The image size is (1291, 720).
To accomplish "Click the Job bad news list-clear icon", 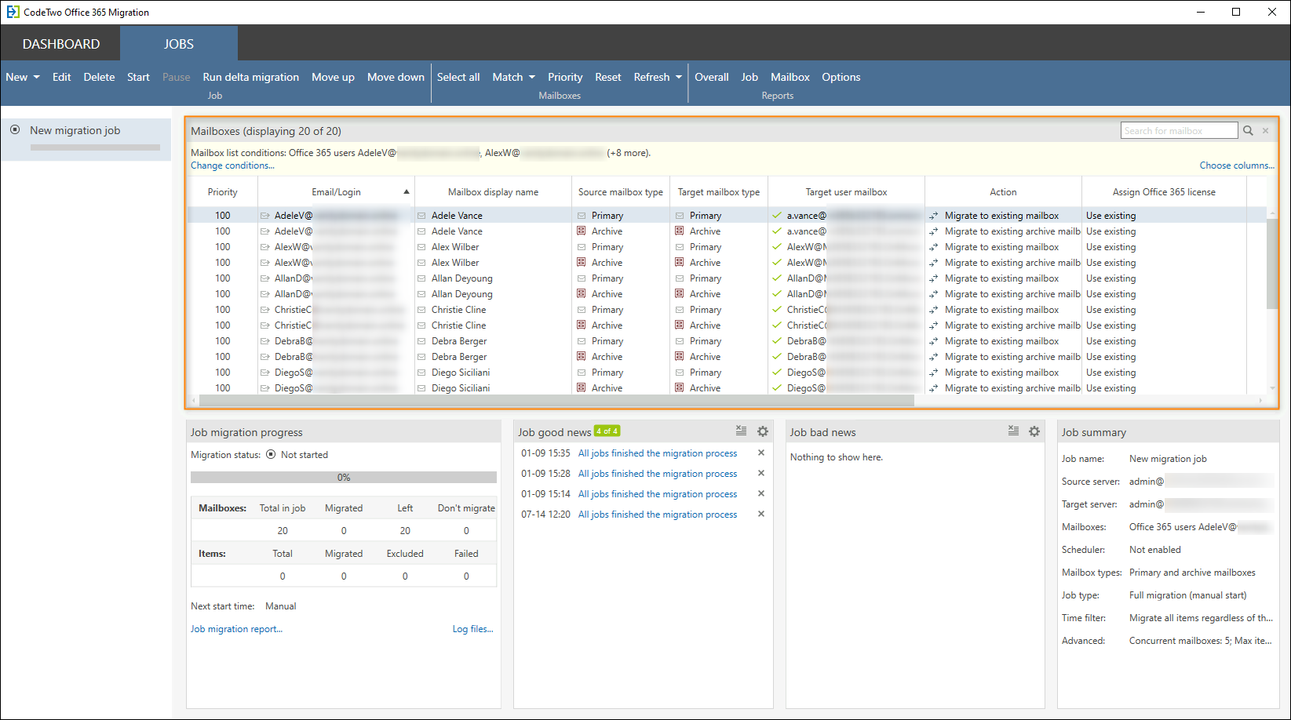I will [x=1013, y=431].
